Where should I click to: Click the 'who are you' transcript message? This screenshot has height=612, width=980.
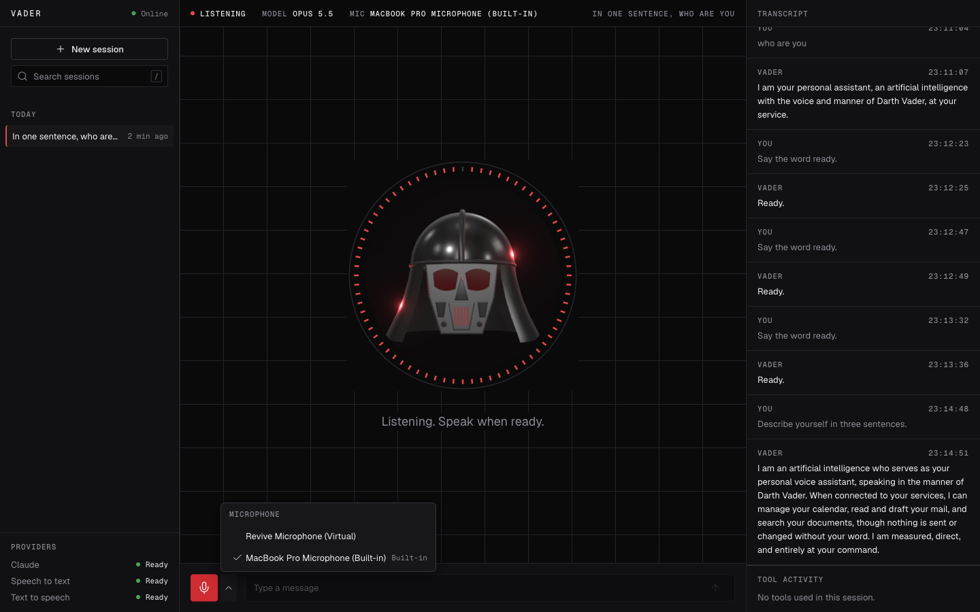click(x=782, y=43)
